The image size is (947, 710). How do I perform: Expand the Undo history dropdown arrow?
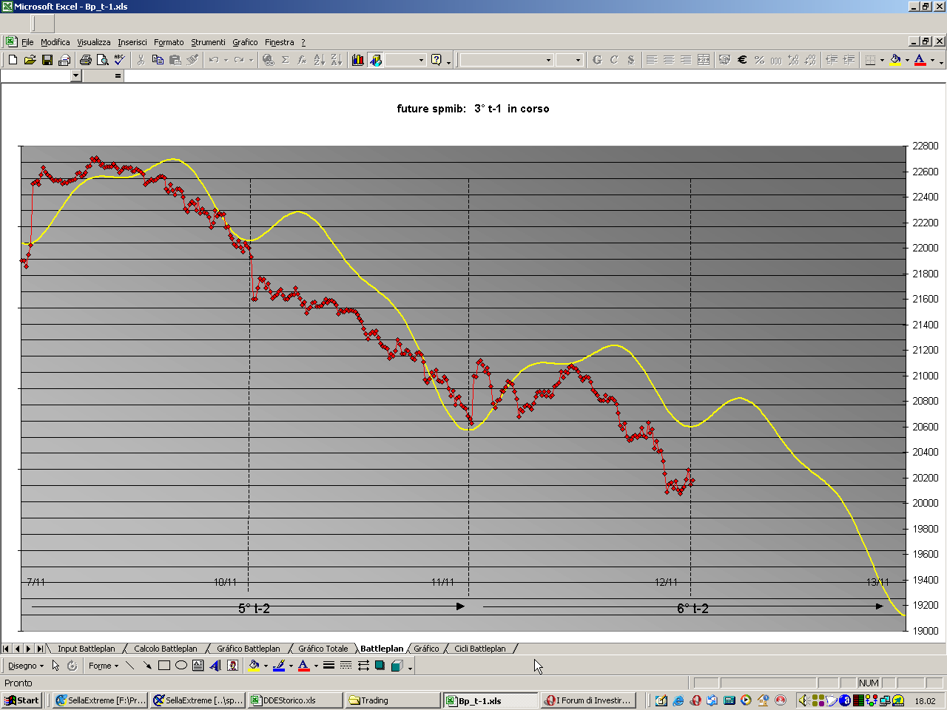(x=226, y=60)
